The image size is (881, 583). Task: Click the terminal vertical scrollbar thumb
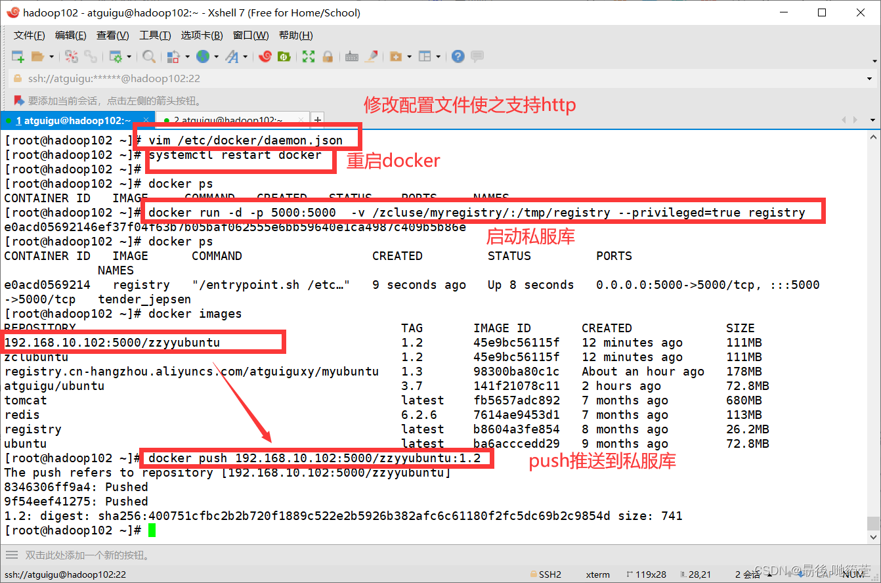[872, 523]
